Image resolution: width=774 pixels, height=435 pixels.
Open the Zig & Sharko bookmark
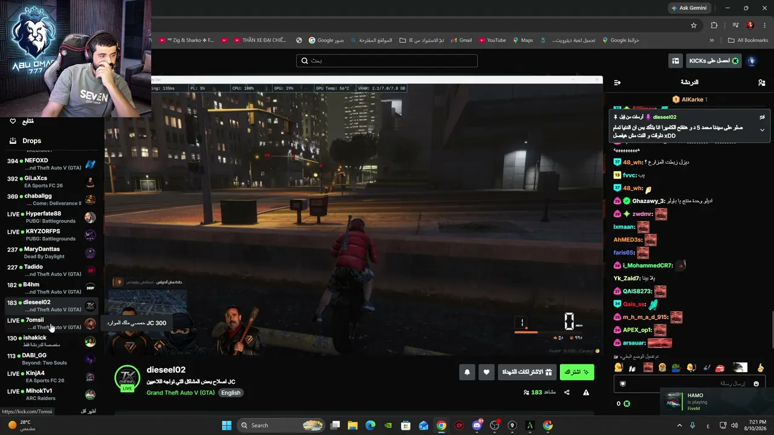(x=187, y=40)
